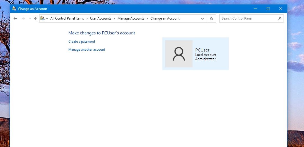Click Make changes to PCUser's account heading
304x147 pixels.
[x=102, y=33]
